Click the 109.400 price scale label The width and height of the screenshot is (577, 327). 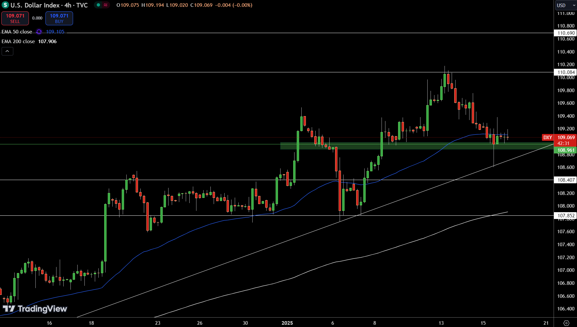[x=566, y=116]
